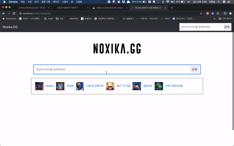Open the 읽씹맨 summoner link
Viewport: 234px width, 146px height.
tap(70, 86)
